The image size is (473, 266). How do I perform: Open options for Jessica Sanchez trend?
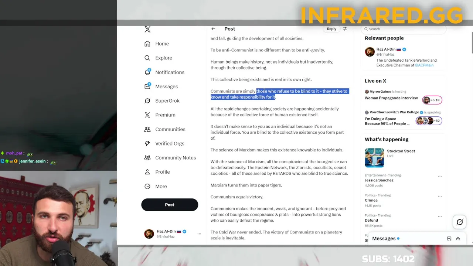pos(440,176)
